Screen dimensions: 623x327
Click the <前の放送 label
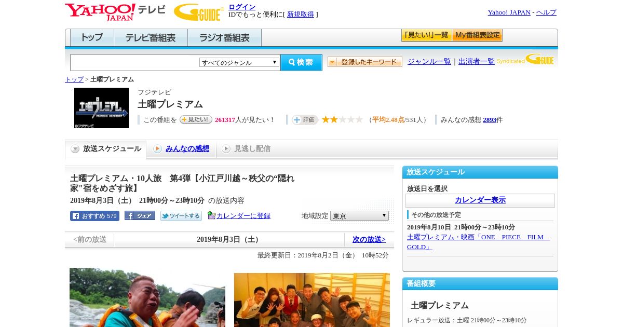tap(90, 239)
